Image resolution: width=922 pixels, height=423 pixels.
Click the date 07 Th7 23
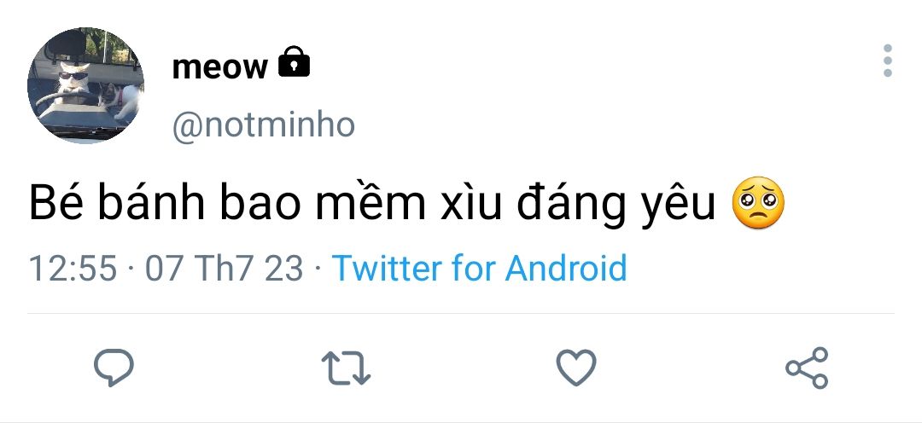coord(224,269)
